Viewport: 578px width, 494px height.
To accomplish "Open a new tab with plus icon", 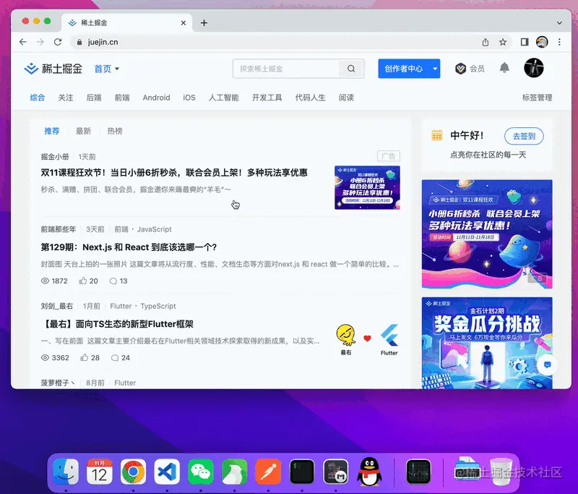I will pyautogui.click(x=204, y=23).
